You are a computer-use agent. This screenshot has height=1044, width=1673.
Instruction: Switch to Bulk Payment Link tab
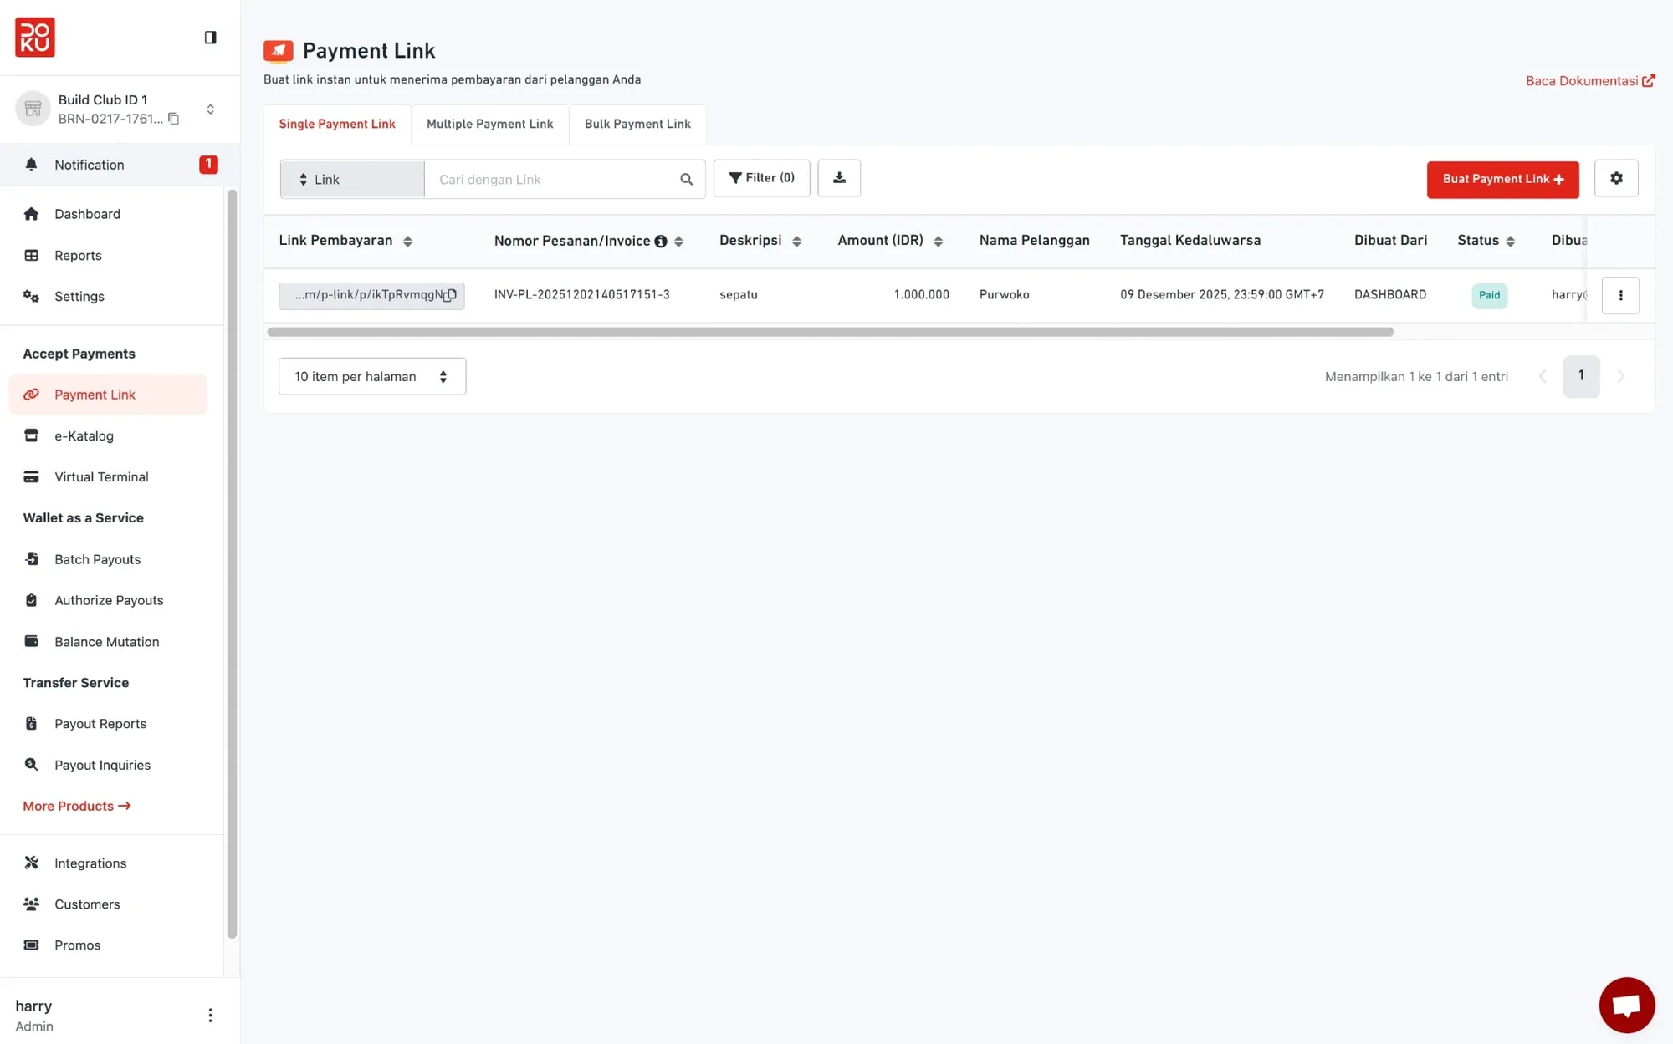click(637, 124)
